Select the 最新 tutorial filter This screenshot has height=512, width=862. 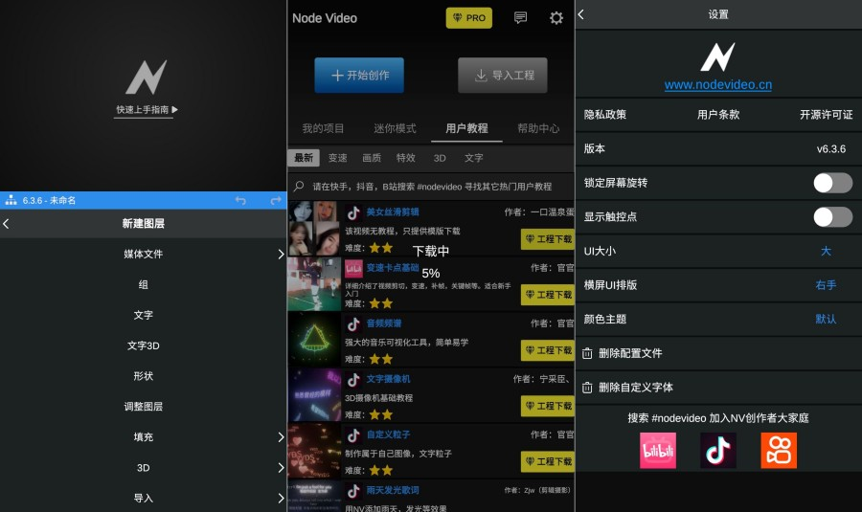pyautogui.click(x=304, y=158)
